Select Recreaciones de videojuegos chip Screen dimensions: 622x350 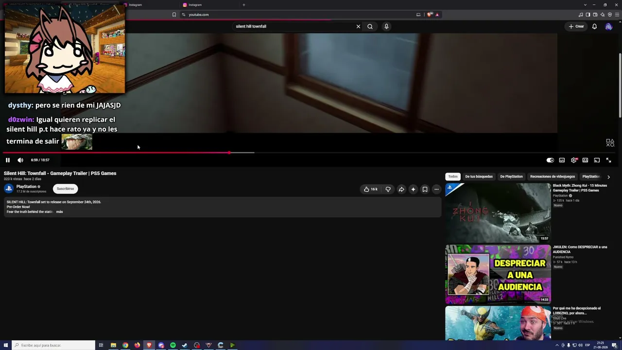(553, 176)
